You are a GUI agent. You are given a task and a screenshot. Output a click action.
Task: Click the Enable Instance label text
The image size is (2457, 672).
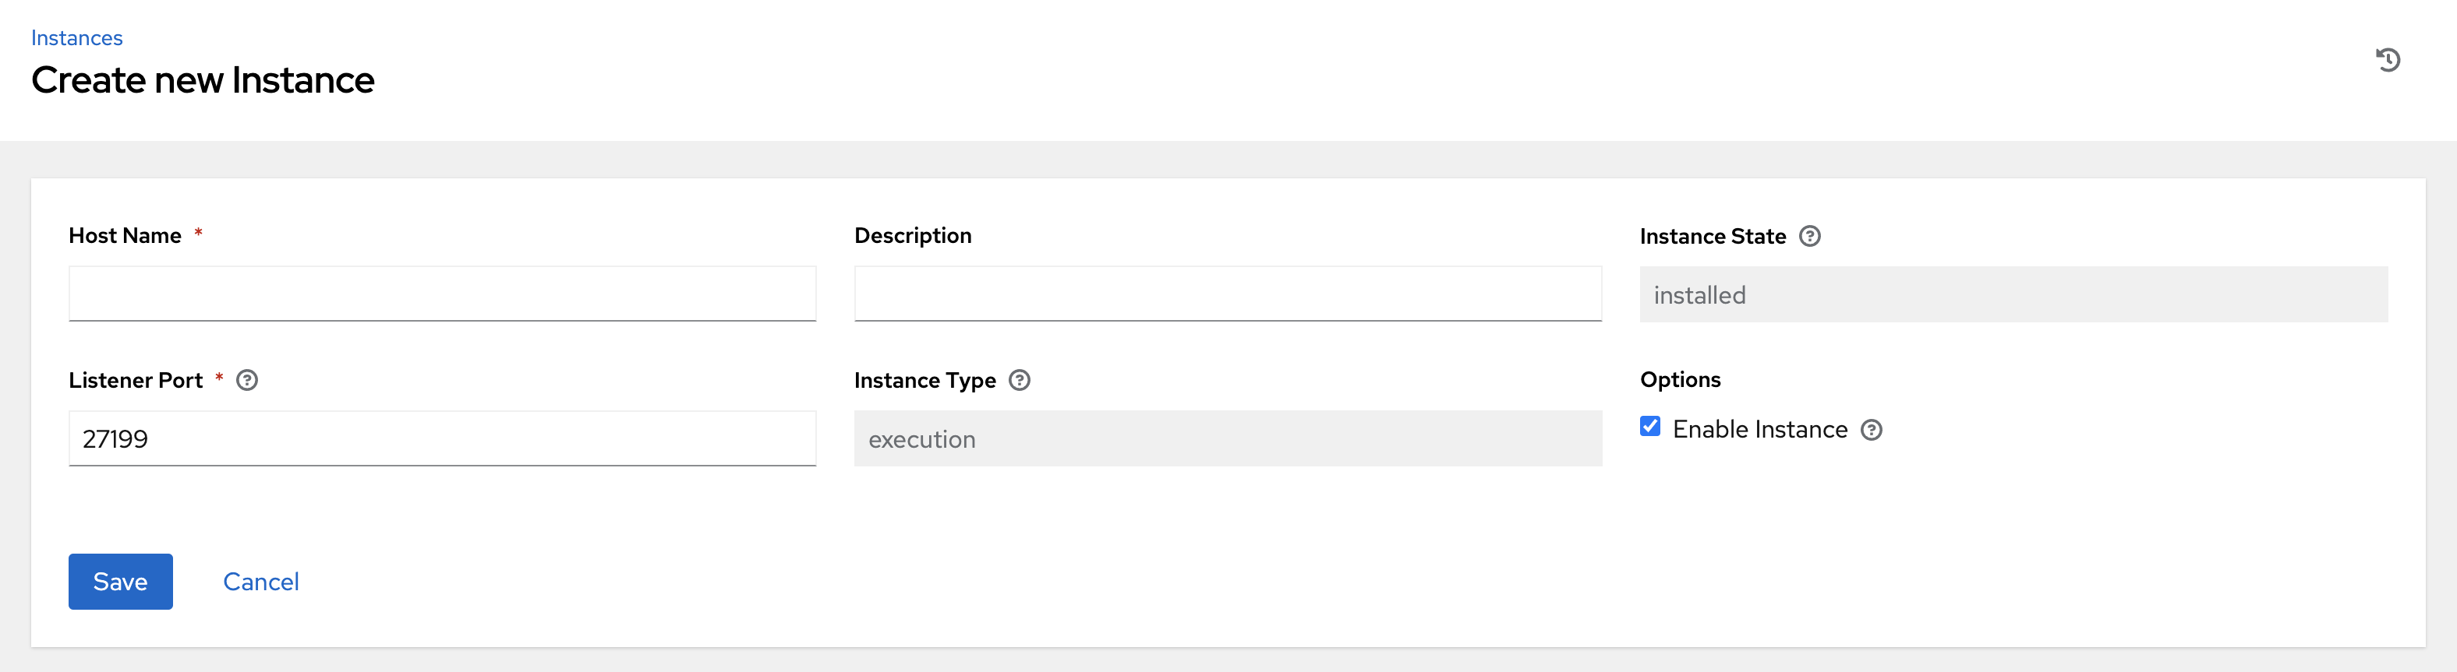coord(1760,430)
